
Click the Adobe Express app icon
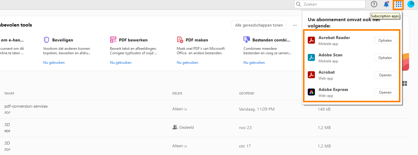[311, 92]
